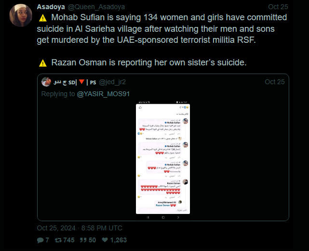This screenshot has height=251, width=309.
Task: Open the @YASIR_MOS91 mention link
Action: (103, 94)
